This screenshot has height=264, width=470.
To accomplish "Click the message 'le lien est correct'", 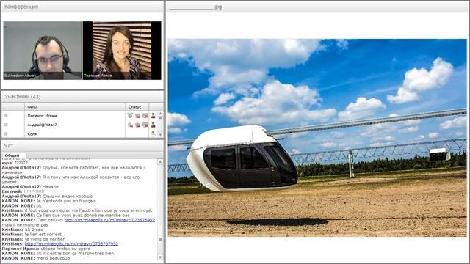I will point(43,235).
